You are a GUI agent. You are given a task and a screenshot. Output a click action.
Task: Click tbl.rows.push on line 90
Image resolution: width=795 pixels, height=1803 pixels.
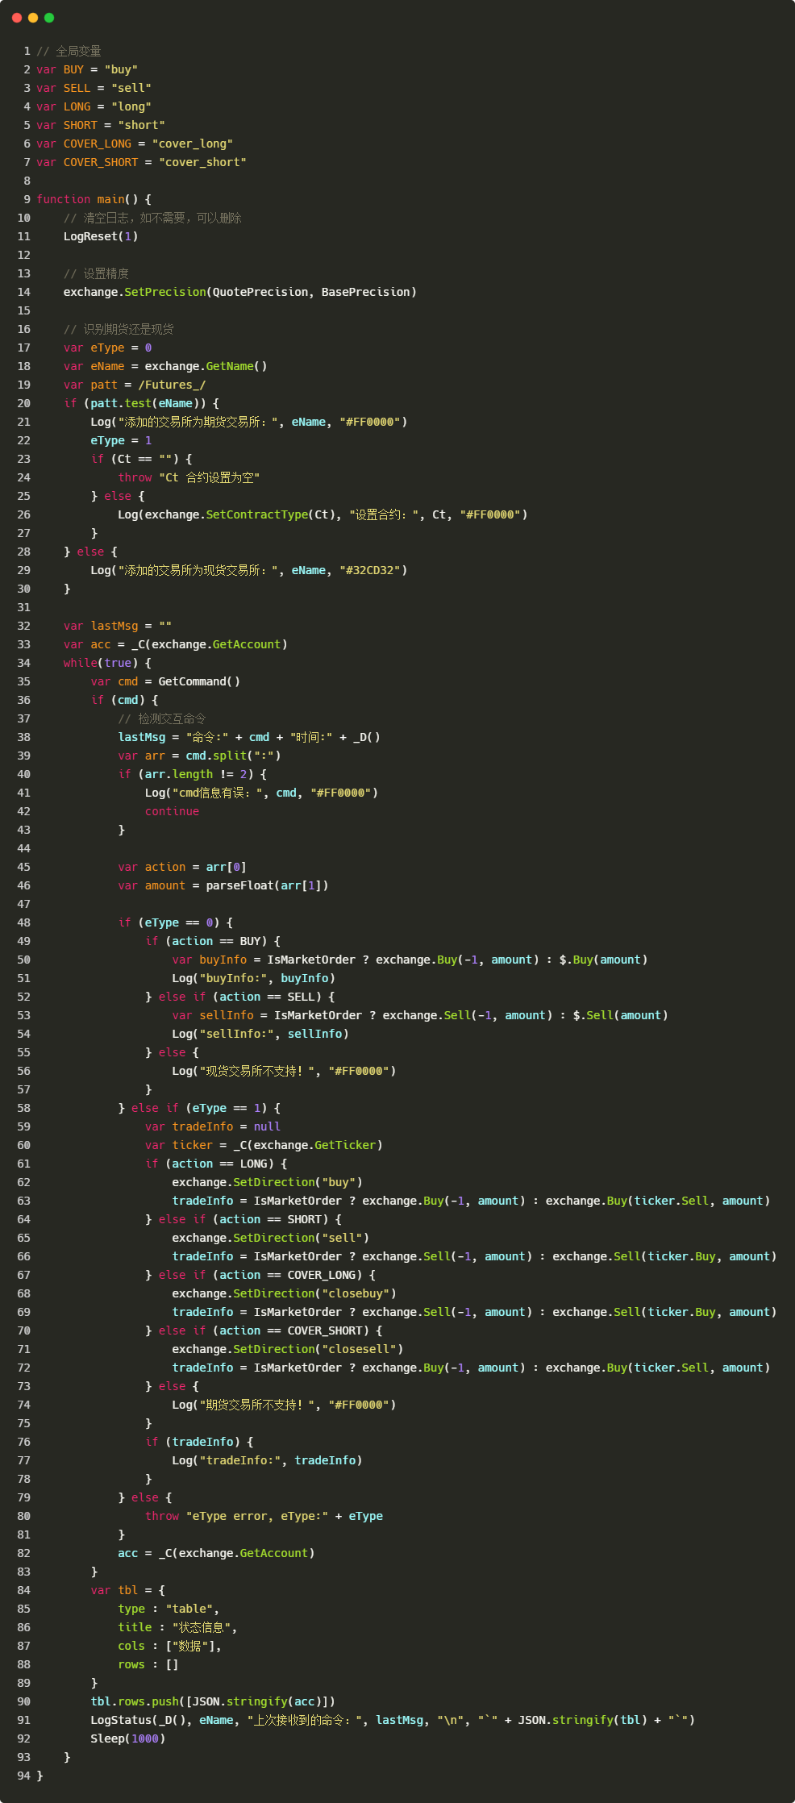(x=135, y=1701)
